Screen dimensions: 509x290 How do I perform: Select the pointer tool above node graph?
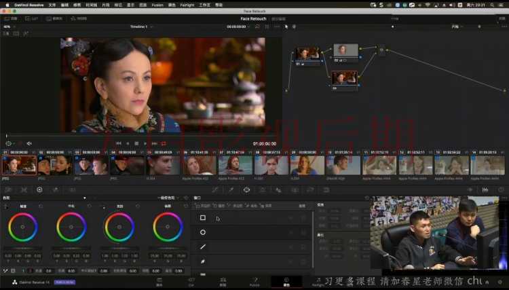point(286,26)
